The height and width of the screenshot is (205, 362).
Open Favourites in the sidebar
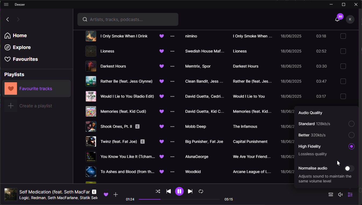point(21,59)
